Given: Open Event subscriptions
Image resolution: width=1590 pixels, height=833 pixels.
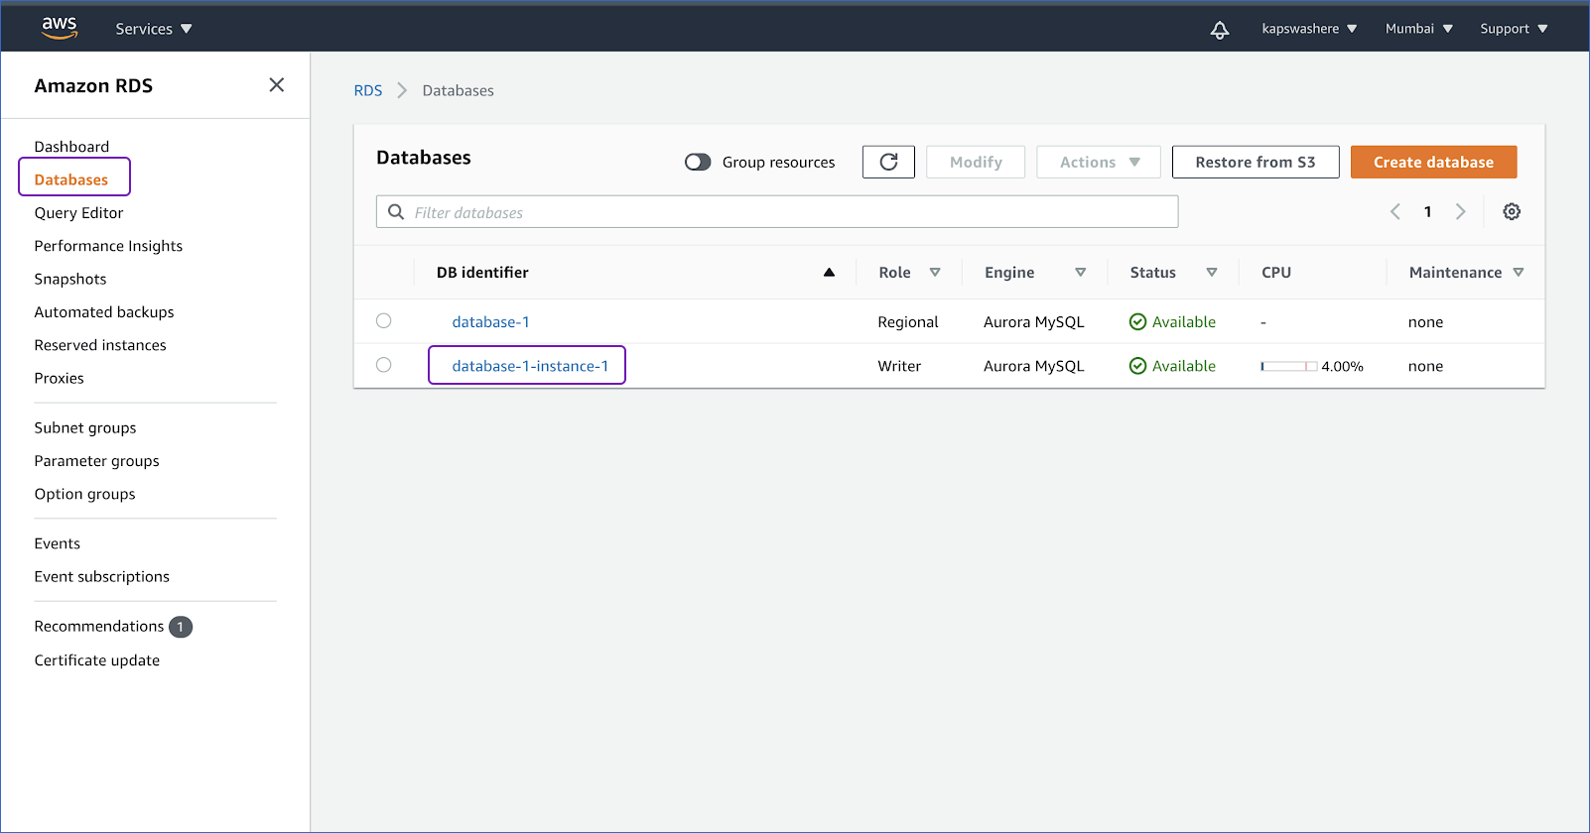Looking at the screenshot, I should click(x=102, y=577).
